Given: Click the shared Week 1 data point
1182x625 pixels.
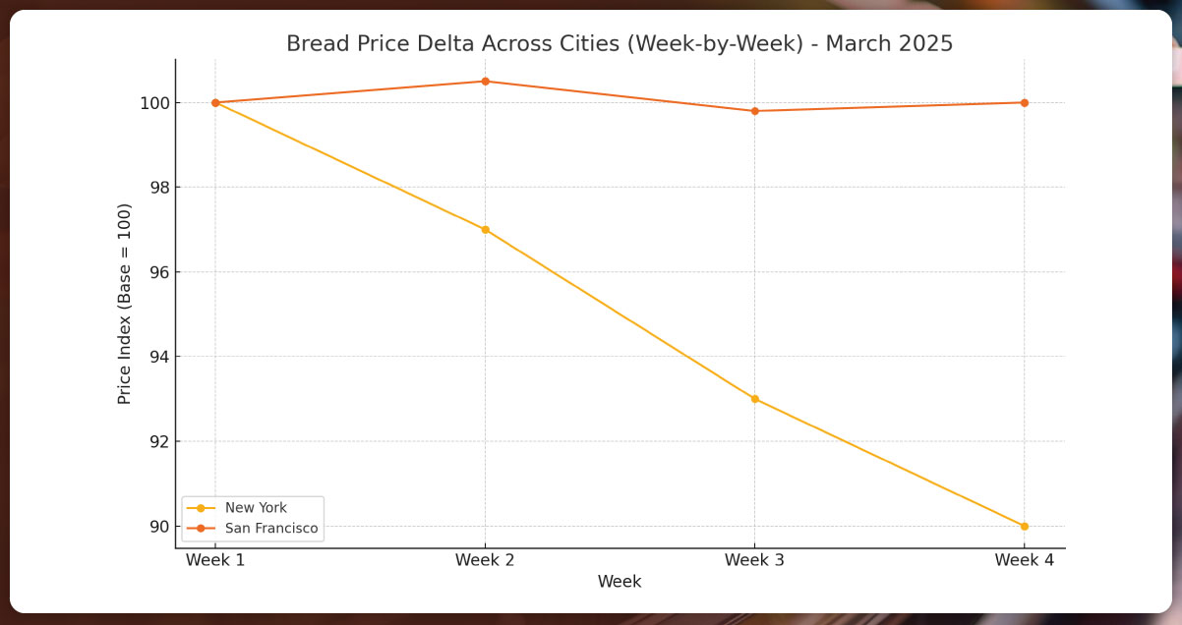Looking at the screenshot, I should (215, 102).
